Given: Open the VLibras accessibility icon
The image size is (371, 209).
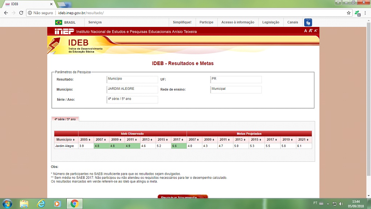Looking at the screenshot, I should click(308, 22).
